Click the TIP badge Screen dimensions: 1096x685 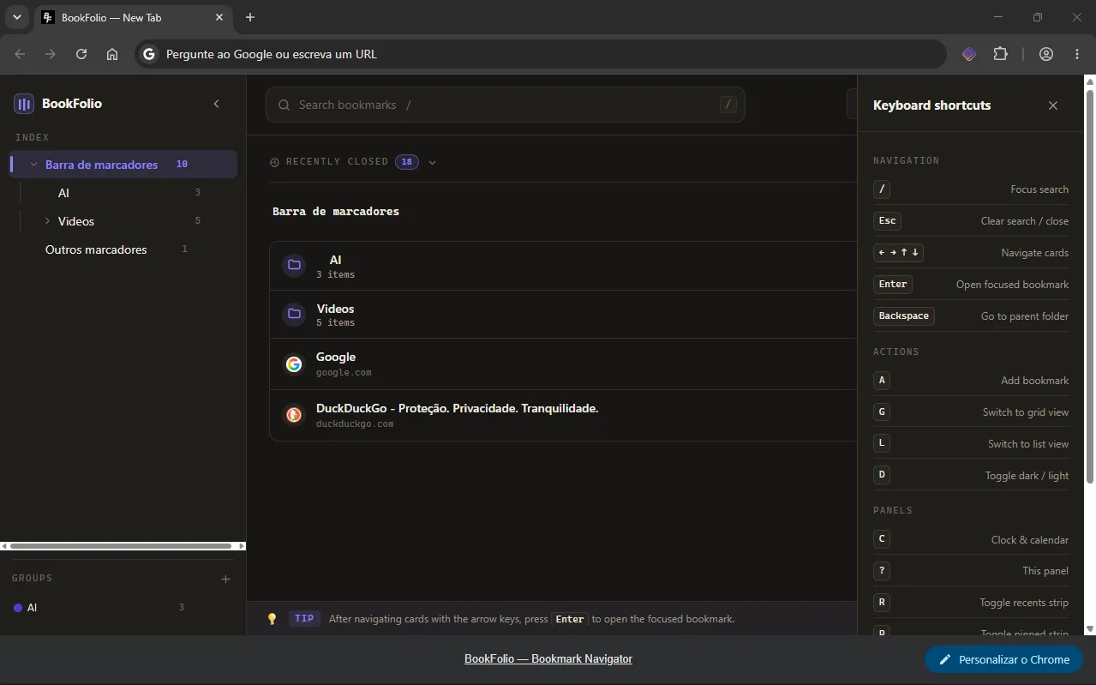point(304,618)
